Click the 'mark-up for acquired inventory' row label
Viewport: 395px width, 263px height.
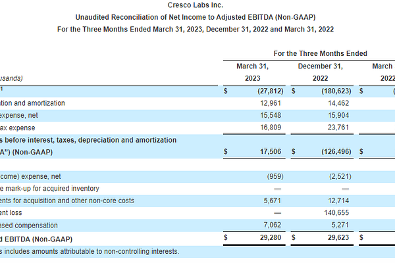(49, 189)
